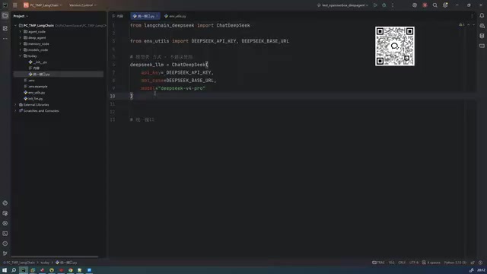This screenshot has height=274, width=487.
Task: Click the '4 spaces' indent entry
Action: click(431, 263)
